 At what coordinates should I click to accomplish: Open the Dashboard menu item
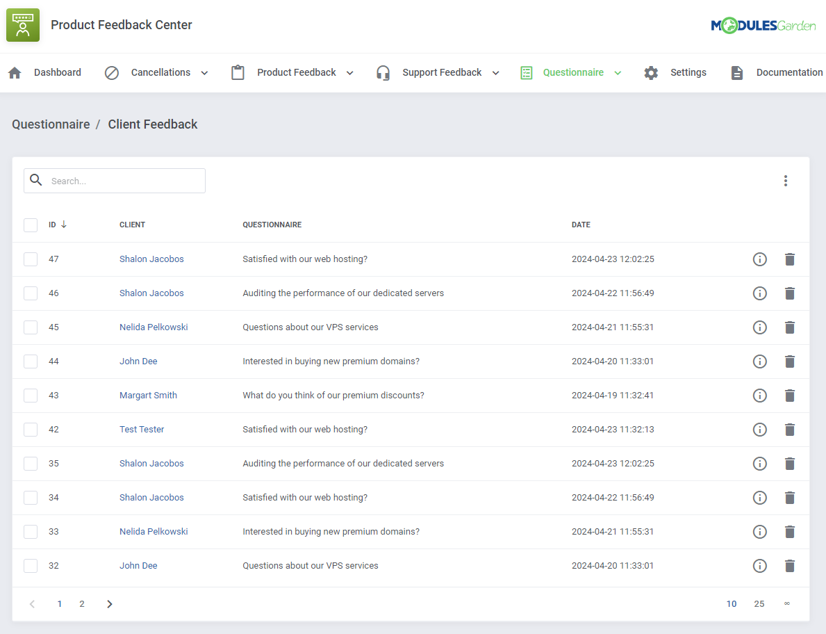58,73
